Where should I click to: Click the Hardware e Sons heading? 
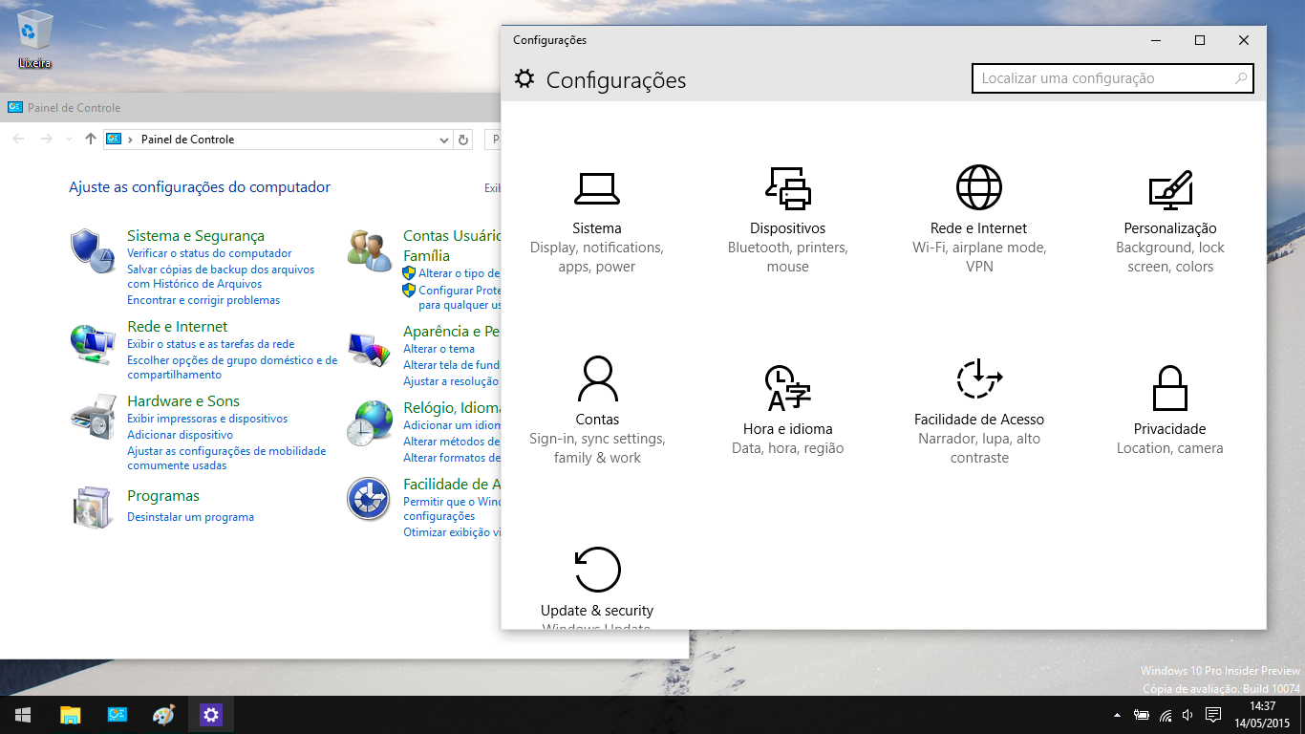point(183,401)
